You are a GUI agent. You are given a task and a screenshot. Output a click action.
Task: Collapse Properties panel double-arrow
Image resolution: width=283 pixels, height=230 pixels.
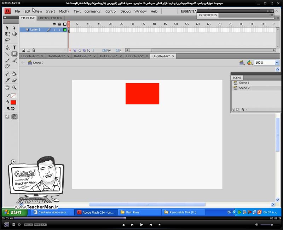pos(268,11)
